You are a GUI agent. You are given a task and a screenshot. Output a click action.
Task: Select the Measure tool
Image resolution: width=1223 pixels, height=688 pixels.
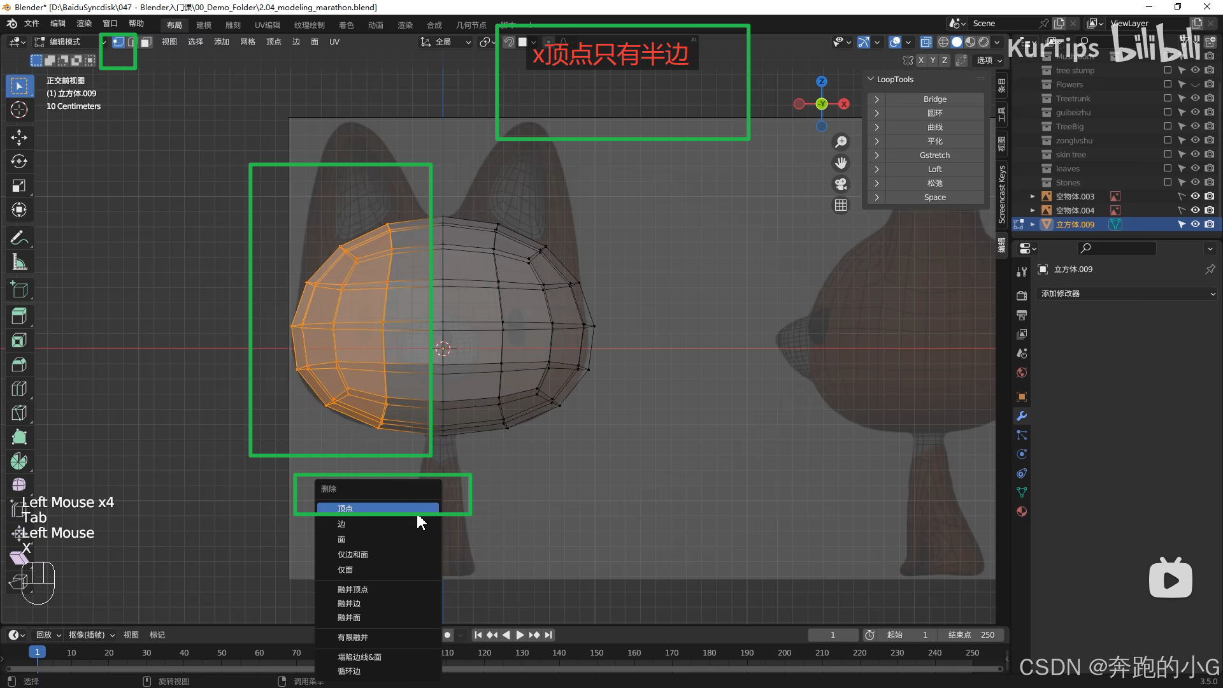pos(19,262)
